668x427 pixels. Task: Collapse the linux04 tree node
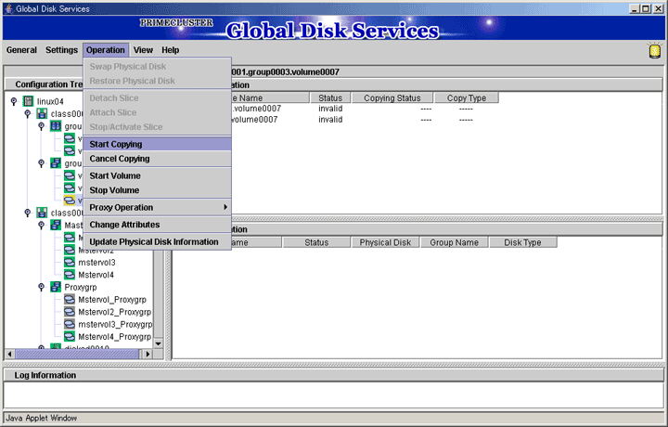coord(14,101)
